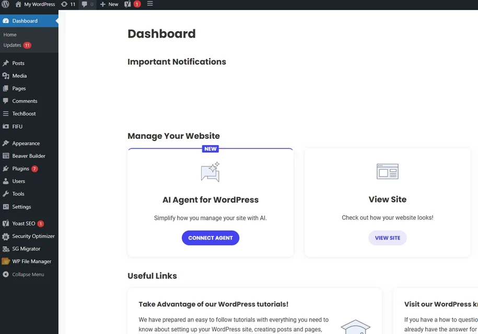This screenshot has height=334, width=478.
Task: Open the Appearance menu label
Action: [26, 144]
